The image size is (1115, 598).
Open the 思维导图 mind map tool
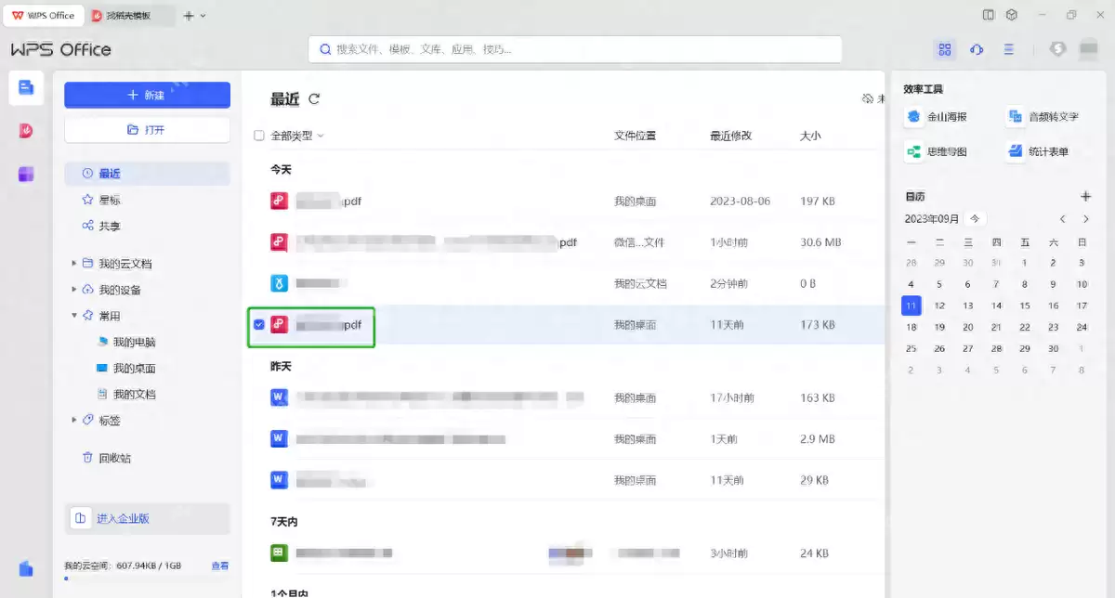tap(939, 149)
